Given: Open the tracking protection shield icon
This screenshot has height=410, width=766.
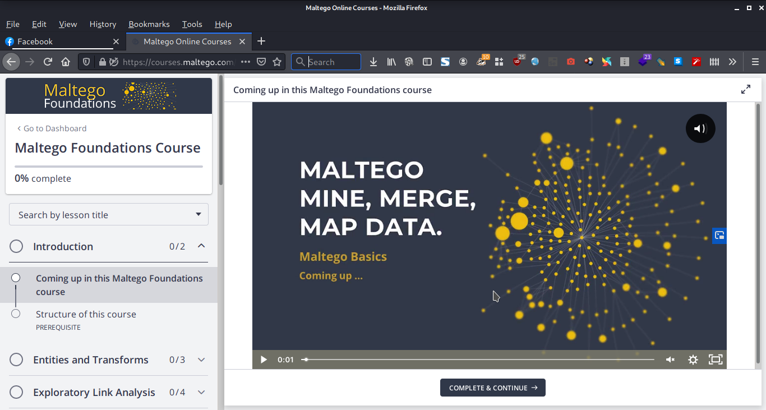Looking at the screenshot, I should [86, 62].
